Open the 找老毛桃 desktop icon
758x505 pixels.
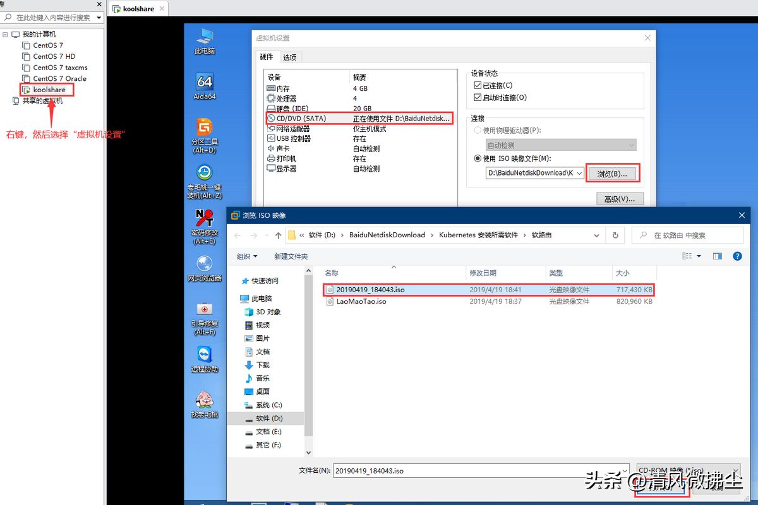[x=205, y=405]
